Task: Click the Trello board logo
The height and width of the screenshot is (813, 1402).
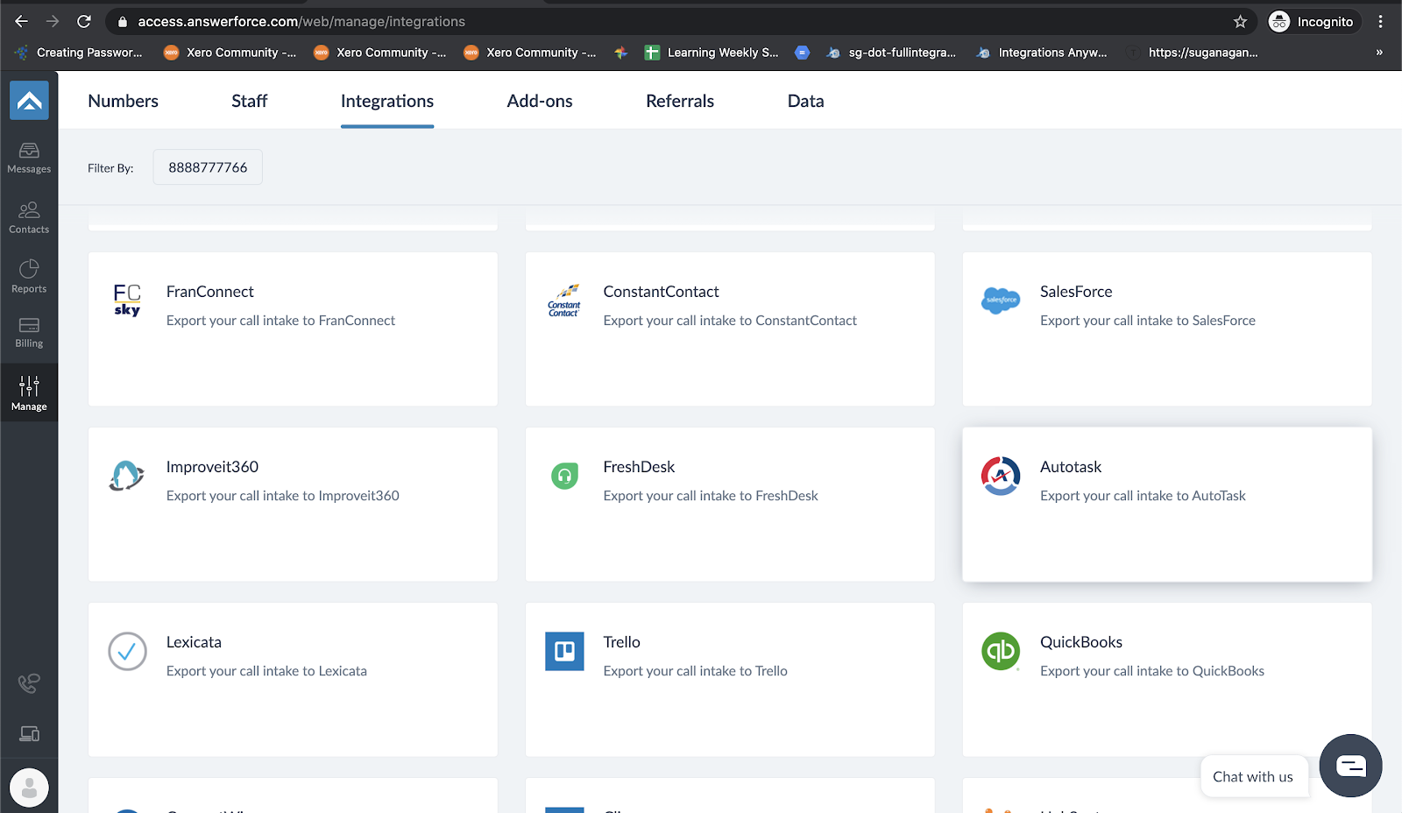Action: coord(564,651)
